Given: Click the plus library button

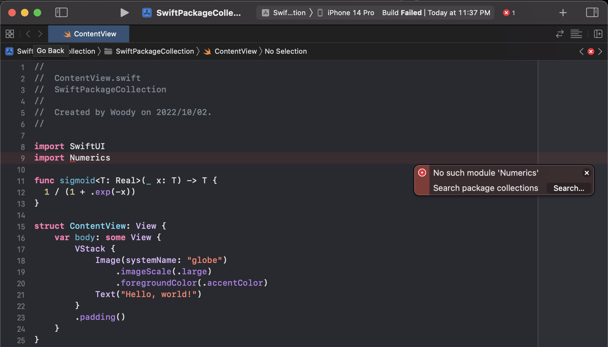Looking at the screenshot, I should tap(563, 13).
